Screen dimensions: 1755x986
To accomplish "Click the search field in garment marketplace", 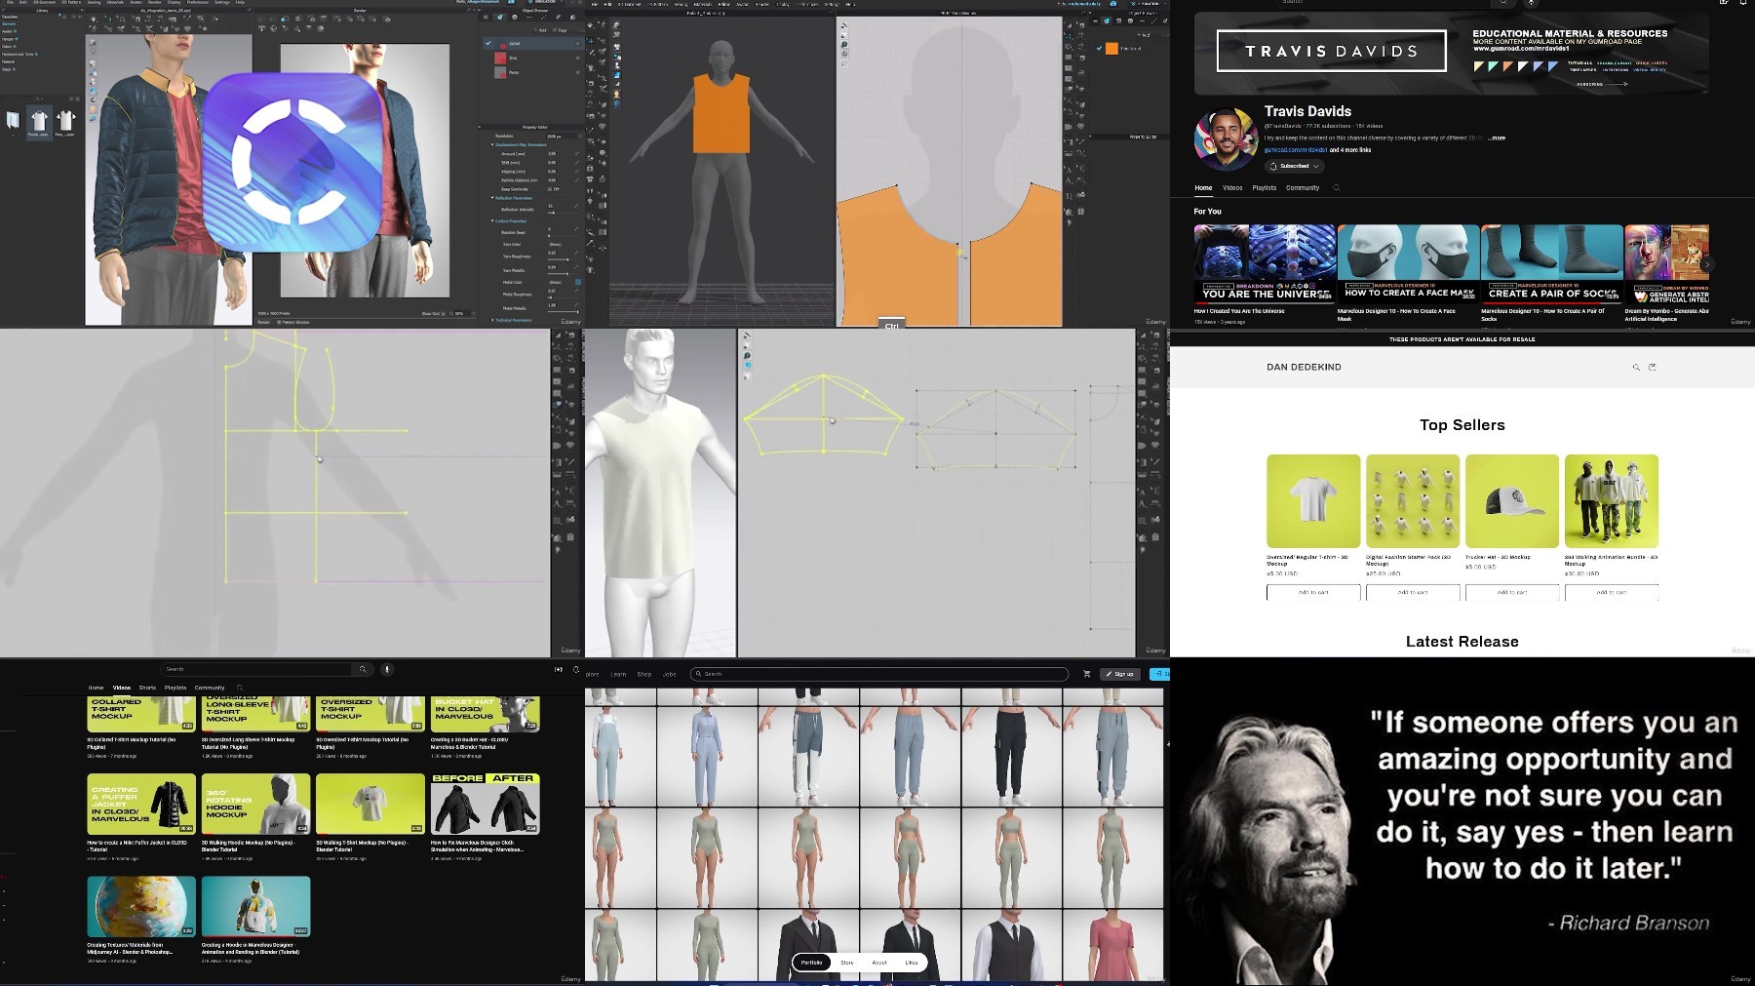I will tap(879, 674).
